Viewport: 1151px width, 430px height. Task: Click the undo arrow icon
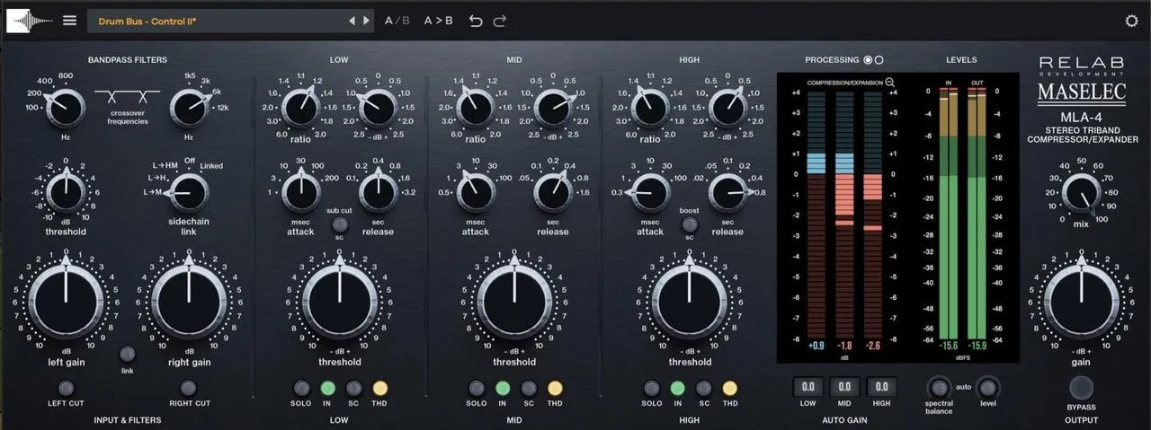point(476,21)
